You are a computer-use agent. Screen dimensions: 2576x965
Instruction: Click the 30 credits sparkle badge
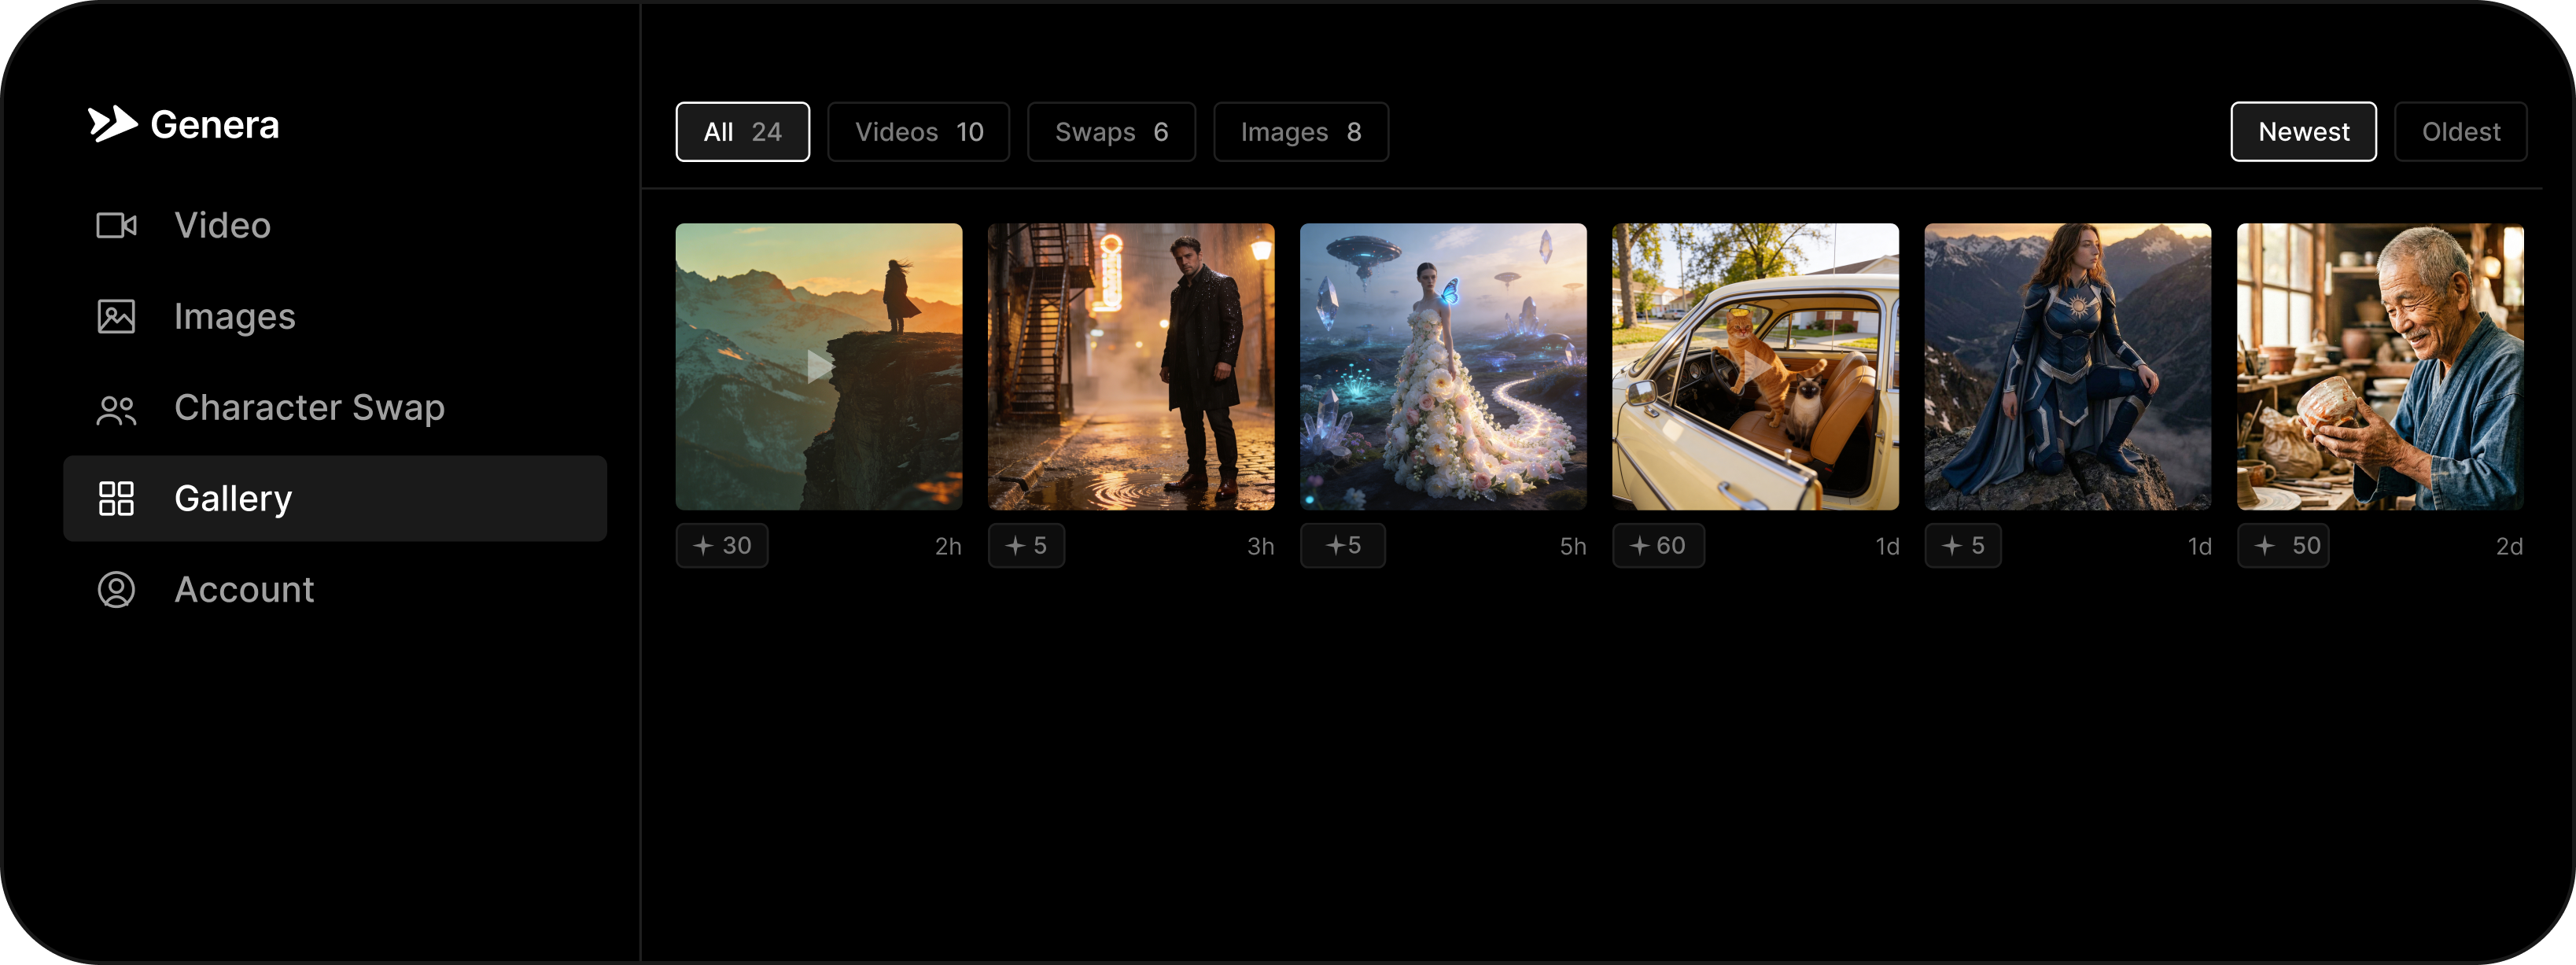[x=721, y=546]
